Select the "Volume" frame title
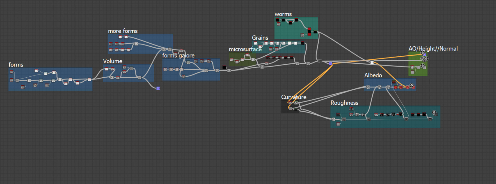The image size is (496, 184). [x=113, y=61]
